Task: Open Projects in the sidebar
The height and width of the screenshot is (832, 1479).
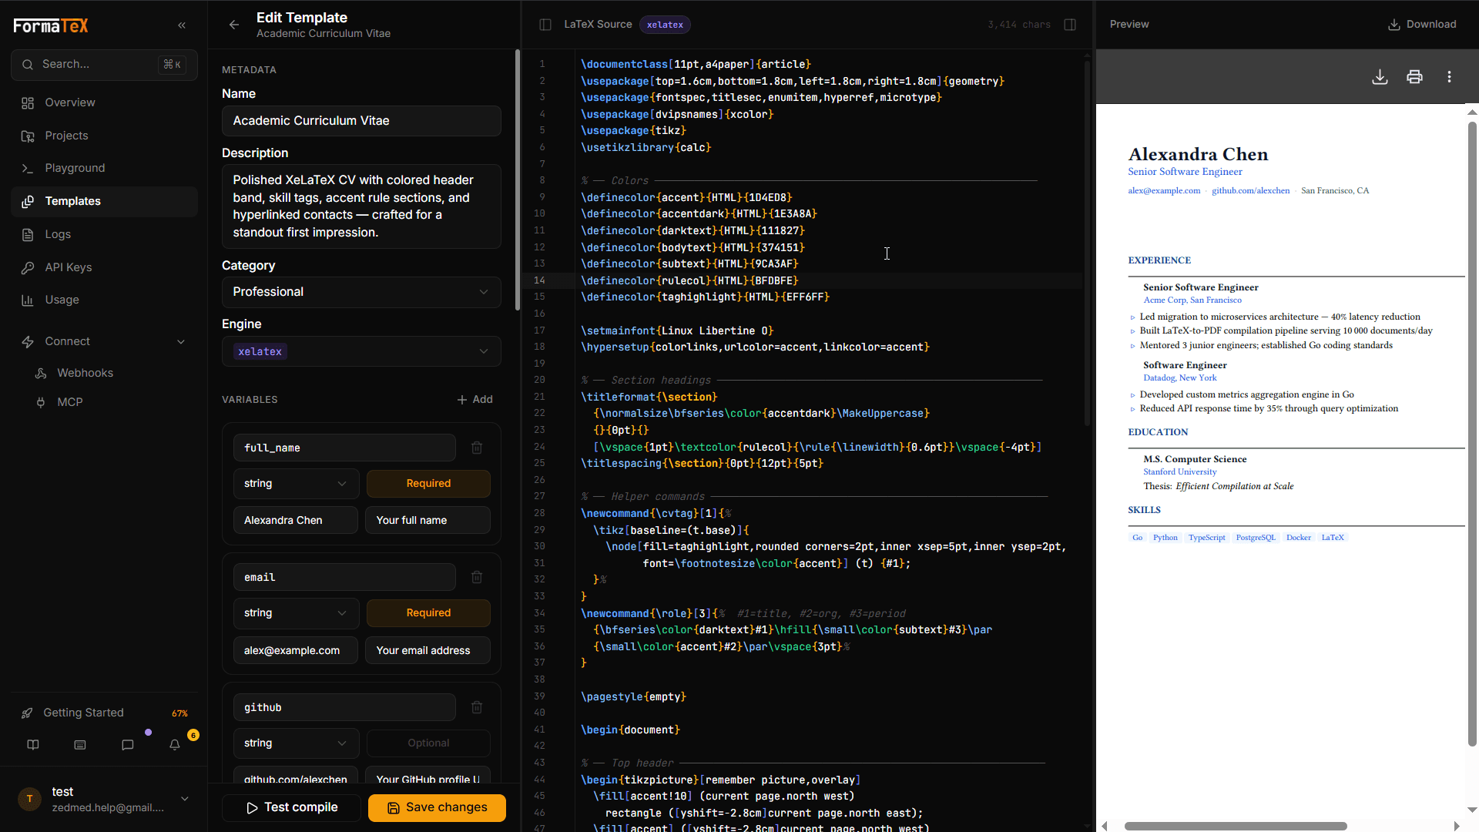Action: pyautogui.click(x=105, y=136)
